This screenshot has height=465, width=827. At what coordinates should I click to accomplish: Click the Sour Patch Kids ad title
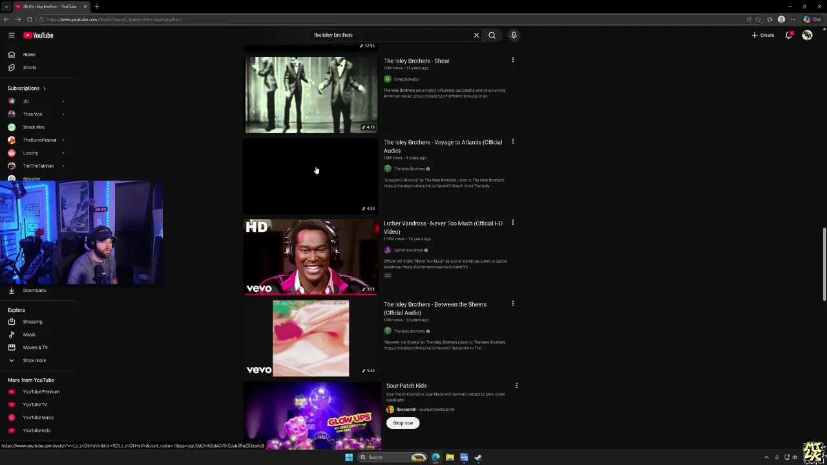pos(406,386)
